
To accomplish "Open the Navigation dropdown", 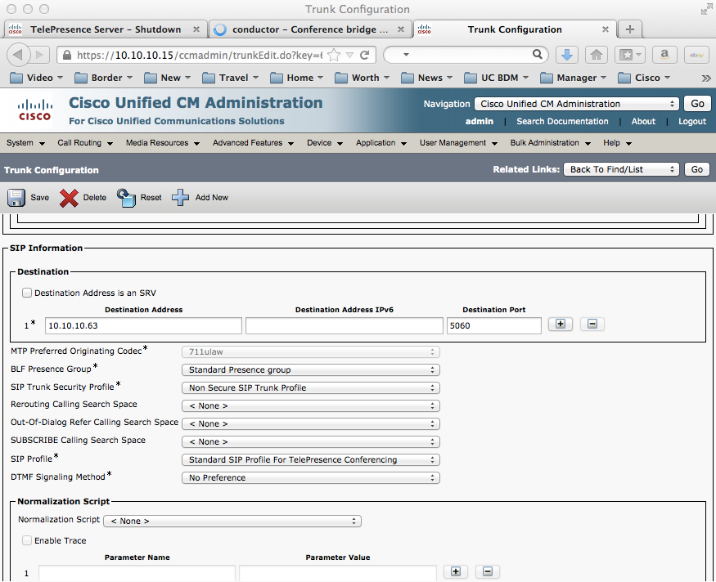I will click(577, 104).
